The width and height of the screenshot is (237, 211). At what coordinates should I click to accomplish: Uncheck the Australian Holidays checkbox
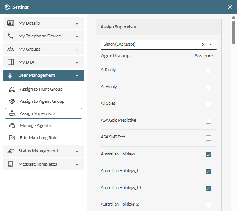(x=208, y=155)
